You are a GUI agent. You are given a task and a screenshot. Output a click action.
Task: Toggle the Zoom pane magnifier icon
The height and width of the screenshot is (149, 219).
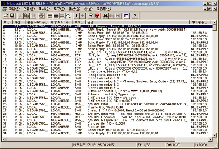(x=68, y=16)
